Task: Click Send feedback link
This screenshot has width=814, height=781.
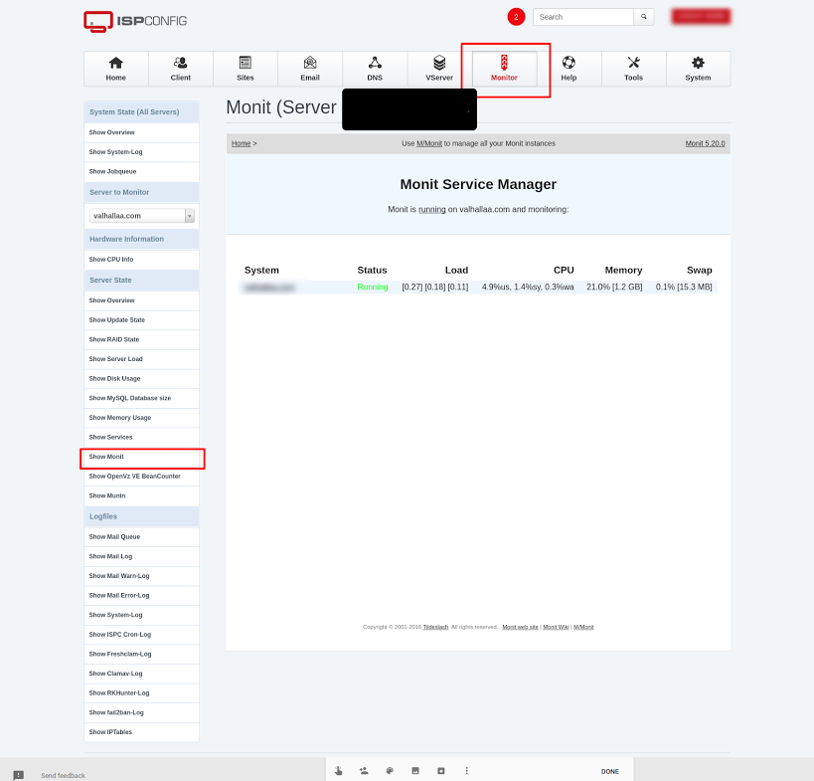Action: tap(63, 775)
